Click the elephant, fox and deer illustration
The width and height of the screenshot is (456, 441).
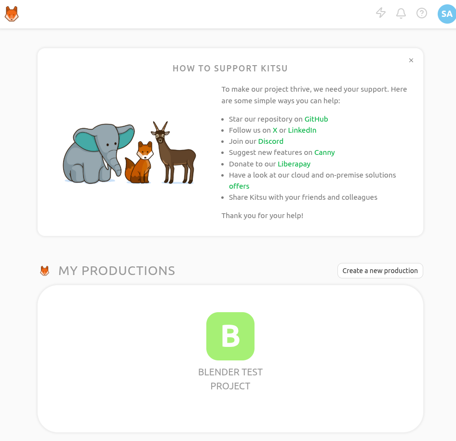(130, 153)
